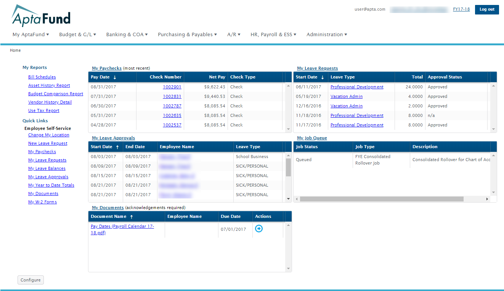Screen dimensions: 504x291
Task: Open check number 1002901
Action: (172, 87)
